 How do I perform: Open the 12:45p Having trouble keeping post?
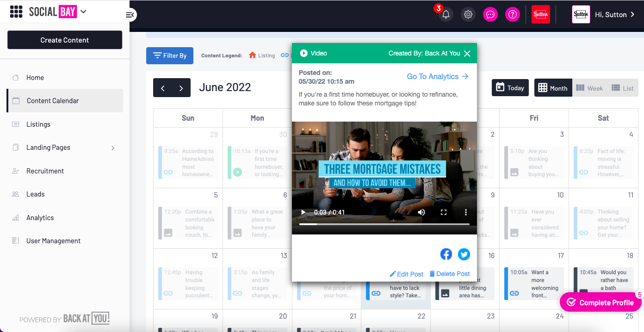tap(188, 284)
